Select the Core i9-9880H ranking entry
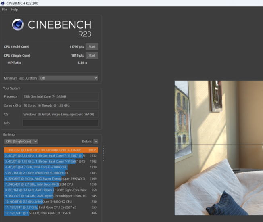The image size is (263, 222). coord(50,173)
